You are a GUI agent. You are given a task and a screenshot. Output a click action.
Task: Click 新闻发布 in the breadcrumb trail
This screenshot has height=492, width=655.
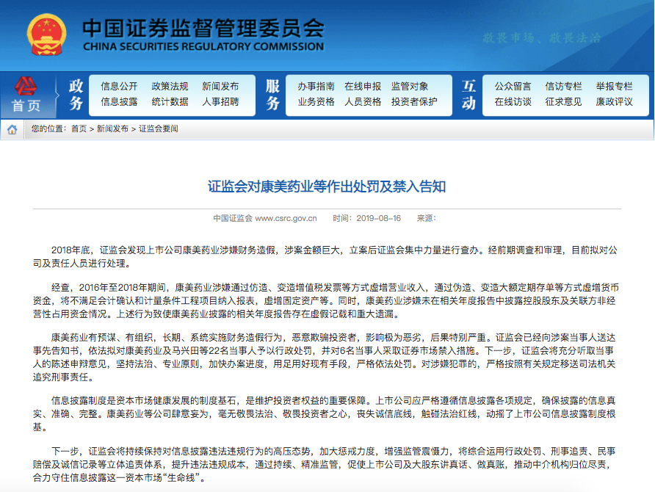point(112,129)
